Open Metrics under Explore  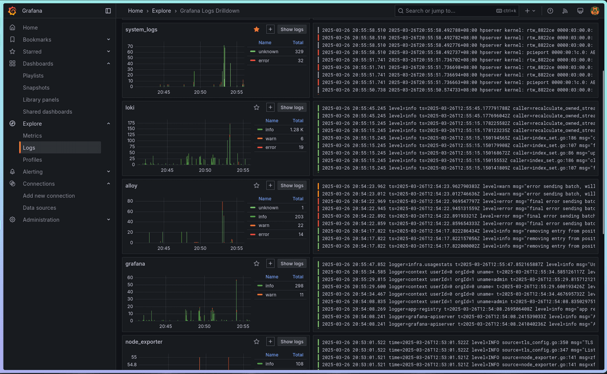[32, 136]
